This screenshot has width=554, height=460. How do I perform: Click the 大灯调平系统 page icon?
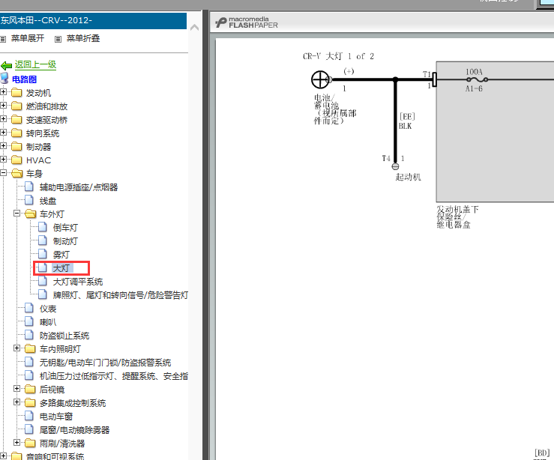coord(43,281)
